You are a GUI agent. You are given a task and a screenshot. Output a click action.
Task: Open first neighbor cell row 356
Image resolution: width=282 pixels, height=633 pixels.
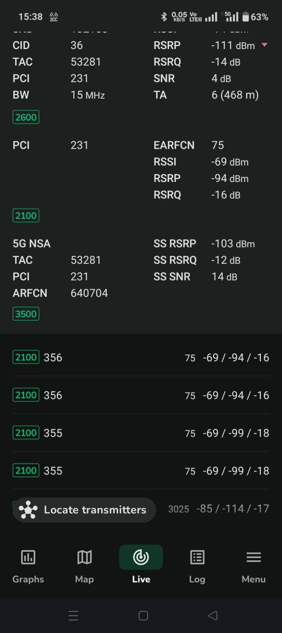coord(141,358)
